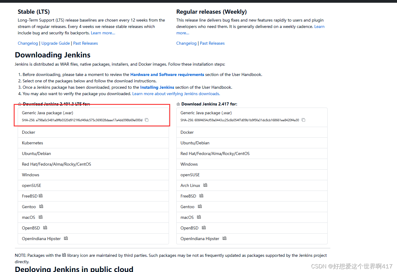Click the Regular releases (Weekly) heading
The width and height of the screenshot is (397, 272).
(212, 12)
